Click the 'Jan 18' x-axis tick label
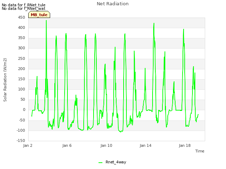The width and height of the screenshot is (226, 169). [x=185, y=145]
